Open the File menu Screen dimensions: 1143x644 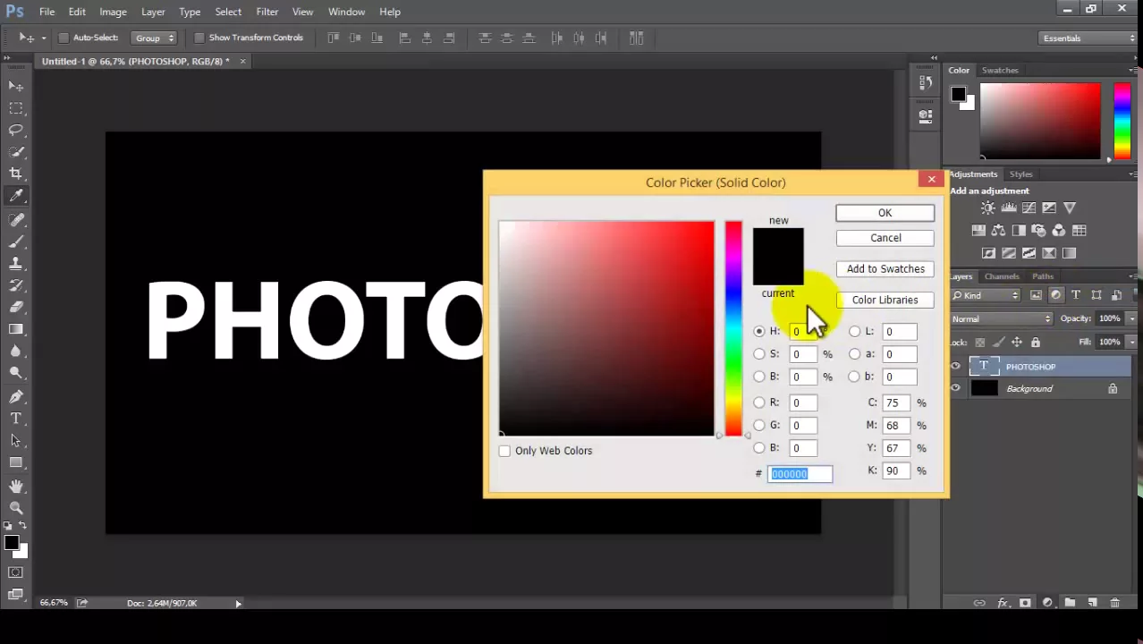point(47,12)
